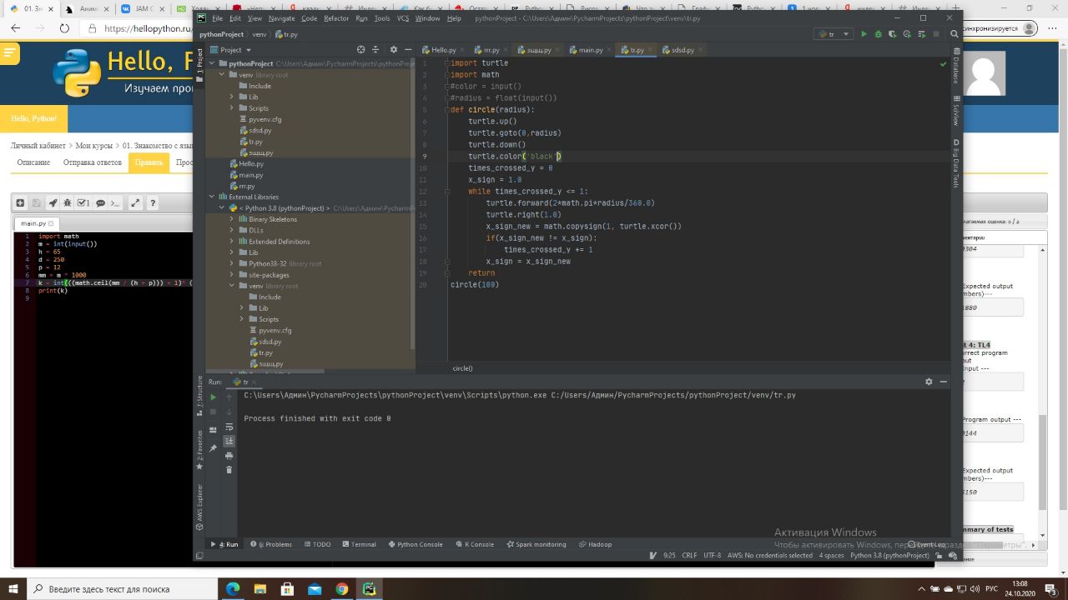Expand the Binary Skeletons node
This screenshot has width=1068, height=600.
(x=232, y=219)
